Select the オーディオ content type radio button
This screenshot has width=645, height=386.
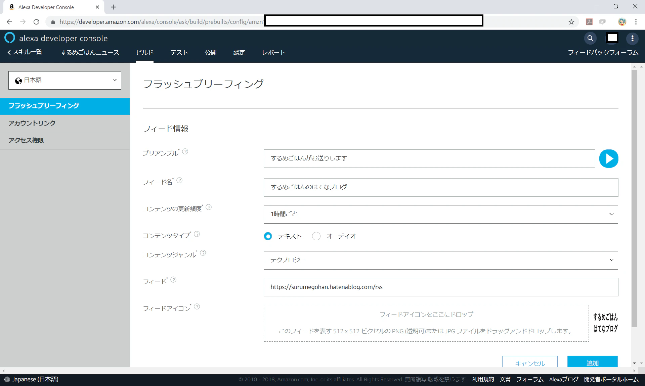(x=316, y=236)
